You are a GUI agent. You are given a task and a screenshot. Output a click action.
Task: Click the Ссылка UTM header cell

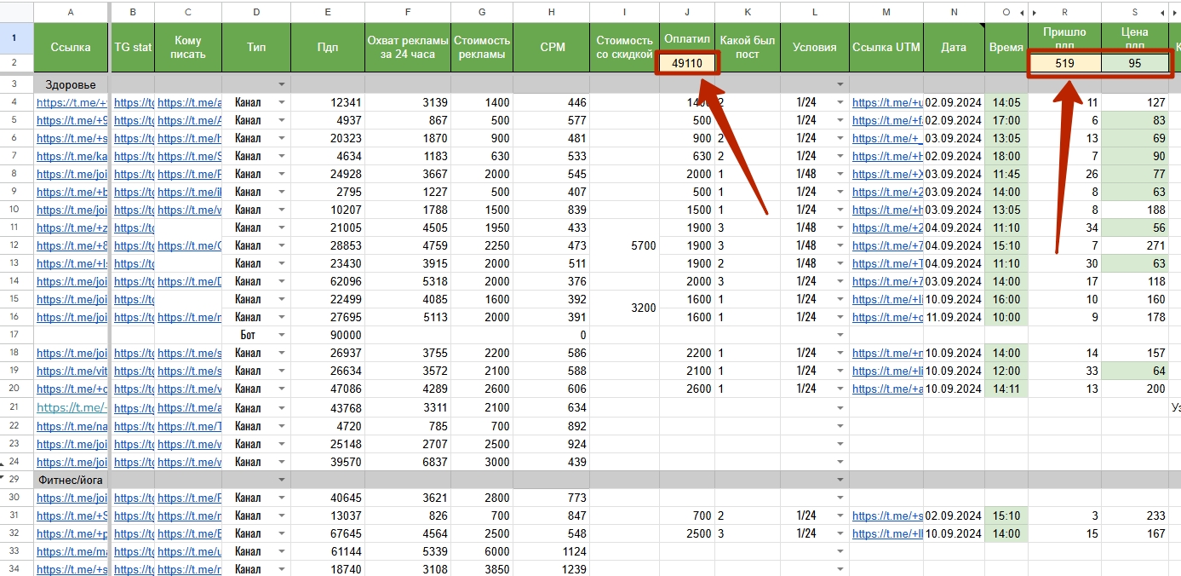(x=886, y=48)
